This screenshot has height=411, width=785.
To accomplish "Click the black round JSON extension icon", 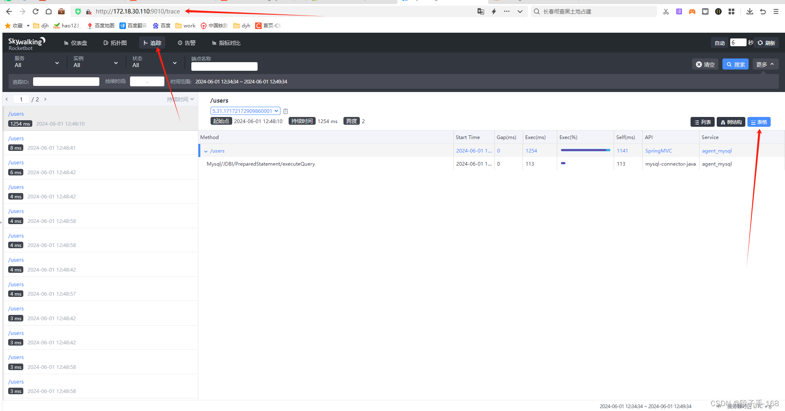I will click(x=718, y=11).
